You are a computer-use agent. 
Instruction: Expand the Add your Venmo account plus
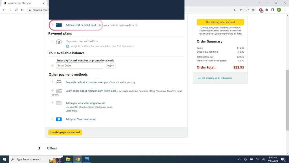52,119
